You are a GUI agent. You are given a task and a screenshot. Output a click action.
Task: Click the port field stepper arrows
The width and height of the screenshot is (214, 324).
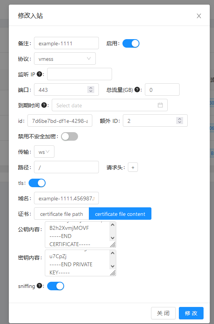(x=91, y=90)
